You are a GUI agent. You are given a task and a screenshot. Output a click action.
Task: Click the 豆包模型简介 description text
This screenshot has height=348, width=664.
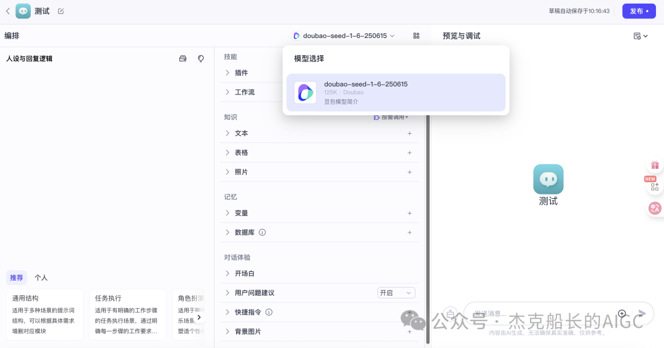(341, 102)
